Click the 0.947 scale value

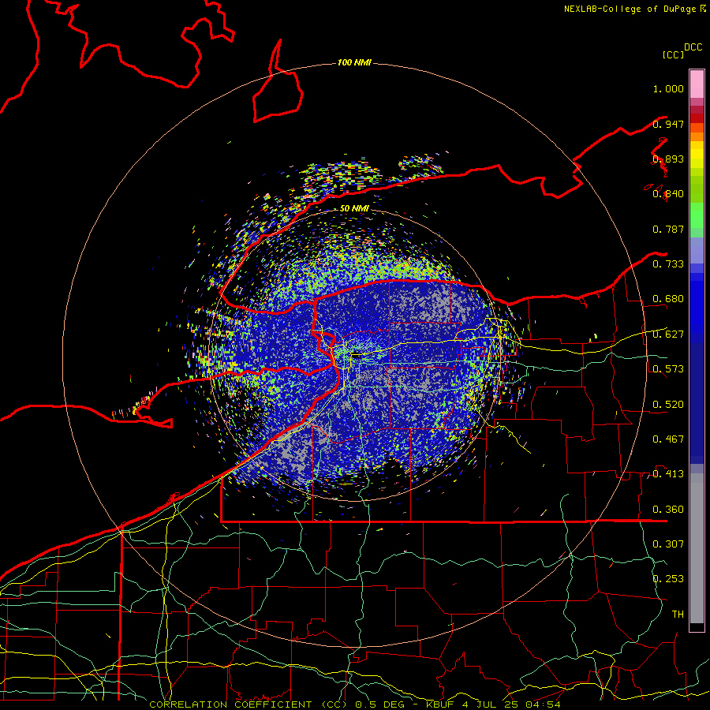668,124
